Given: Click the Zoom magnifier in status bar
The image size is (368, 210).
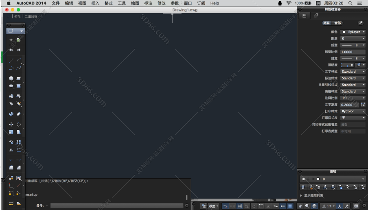Looking at the screenshot, I should tap(307, 206).
